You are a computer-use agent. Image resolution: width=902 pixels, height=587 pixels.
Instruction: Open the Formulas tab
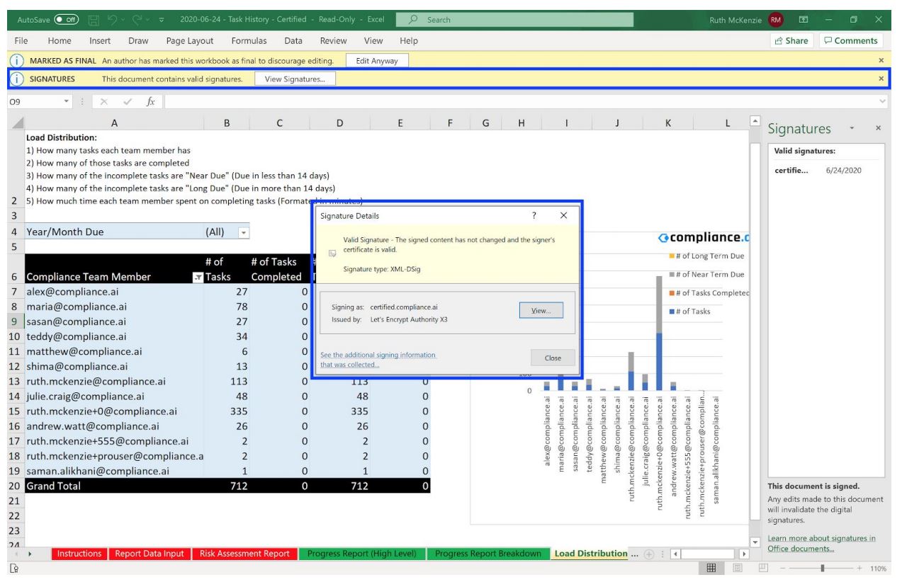pos(249,41)
